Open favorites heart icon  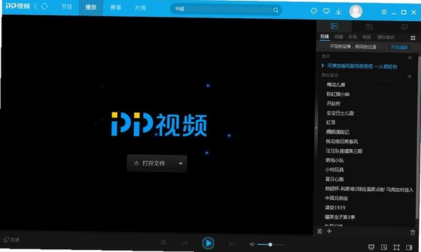tap(326, 11)
